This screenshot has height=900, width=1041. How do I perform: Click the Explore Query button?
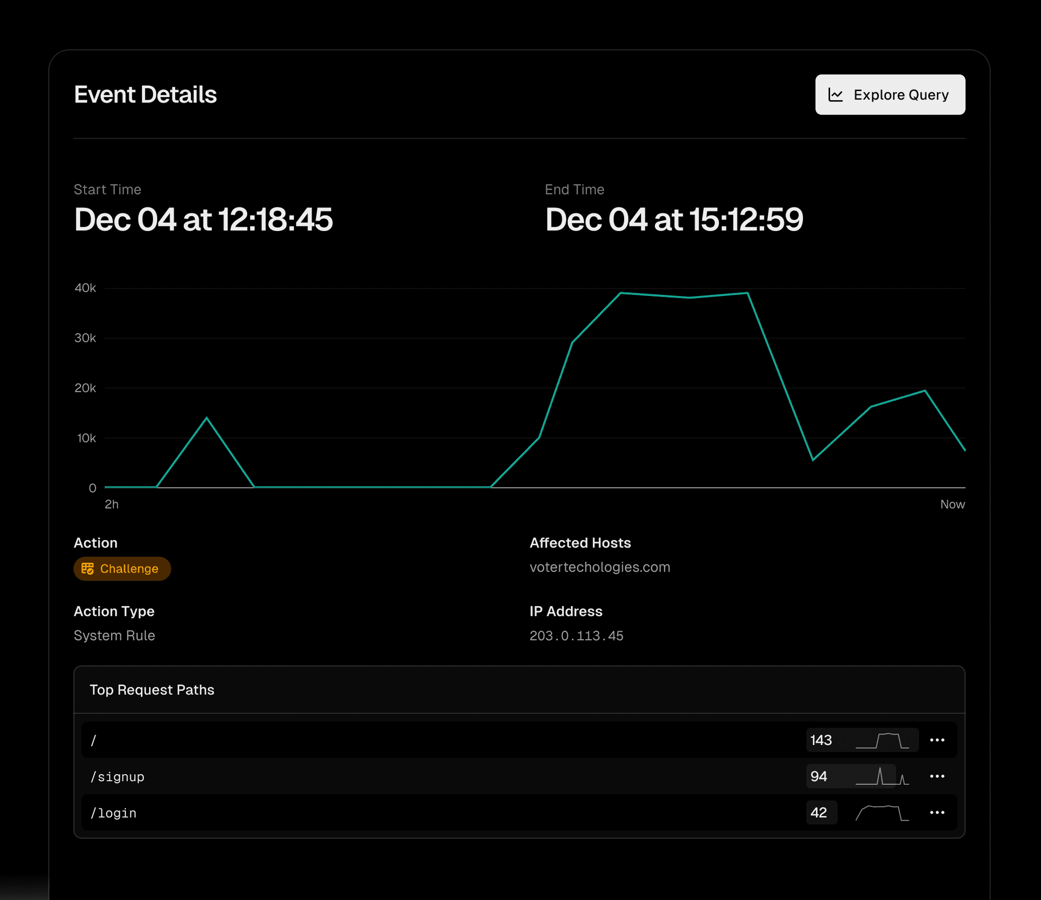click(x=890, y=95)
